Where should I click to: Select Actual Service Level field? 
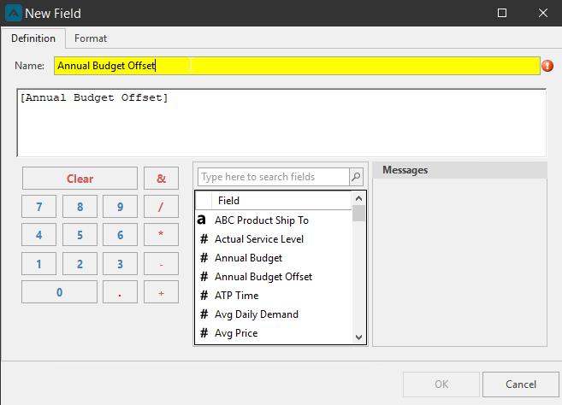(259, 239)
